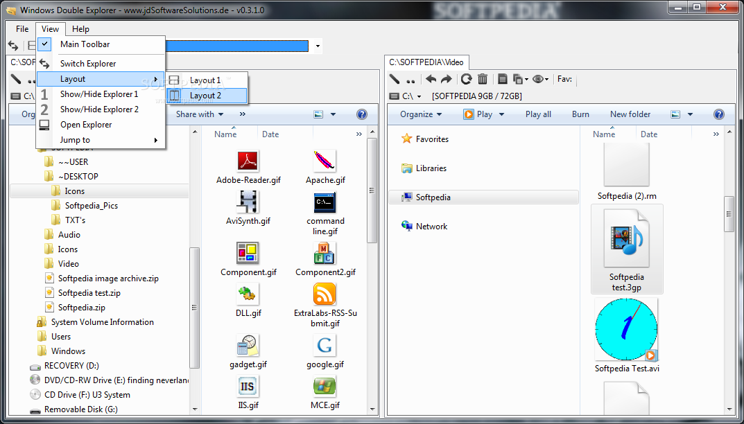Click the view mode icon in right pane
This screenshot has height=424, width=744.
click(x=675, y=114)
